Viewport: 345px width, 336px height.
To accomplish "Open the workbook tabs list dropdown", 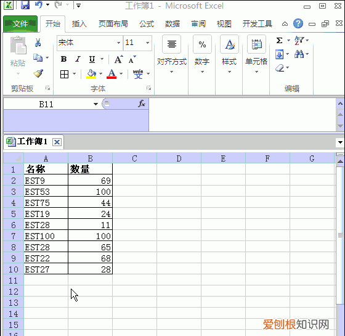I will [340, 142].
